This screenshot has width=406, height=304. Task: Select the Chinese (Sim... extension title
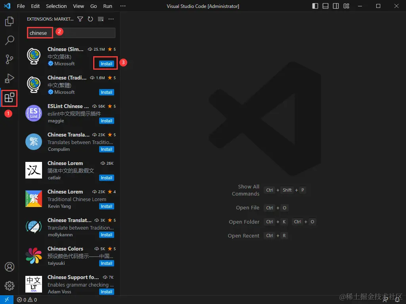(65, 49)
